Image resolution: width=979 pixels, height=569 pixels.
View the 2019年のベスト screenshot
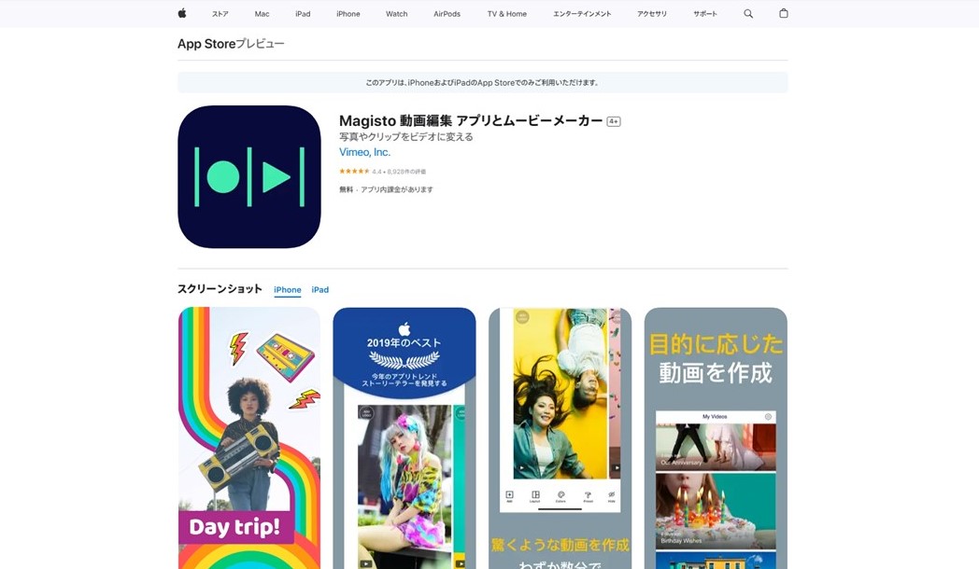[404, 438]
